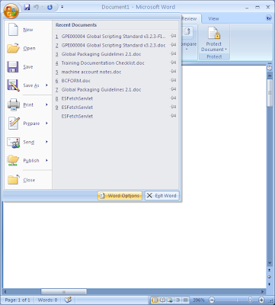The image size is (275, 305).
Task: Pin Global Scripting Standard v3.2.3.doc entry
Action: coord(174,45)
